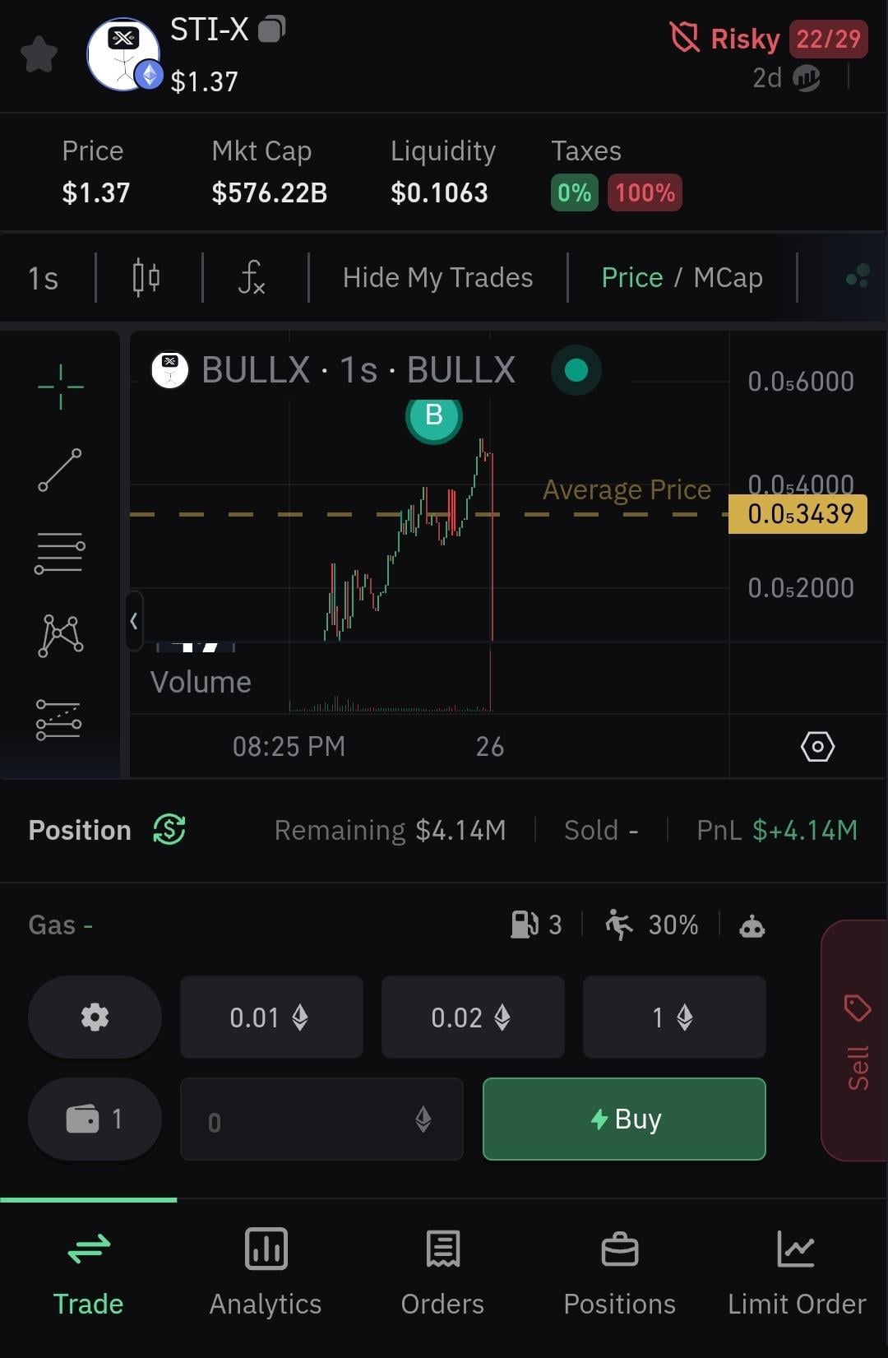Favorite STI-X with the star icon
The height and width of the screenshot is (1358, 888).
coord(39,54)
